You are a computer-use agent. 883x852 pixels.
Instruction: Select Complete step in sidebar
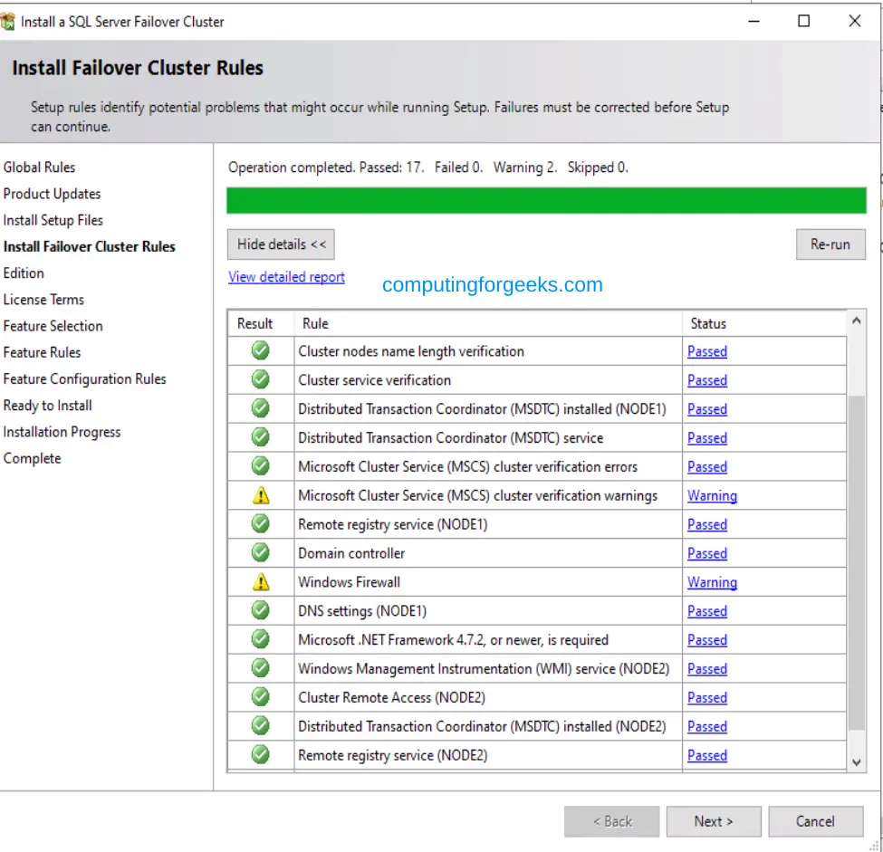click(32, 458)
